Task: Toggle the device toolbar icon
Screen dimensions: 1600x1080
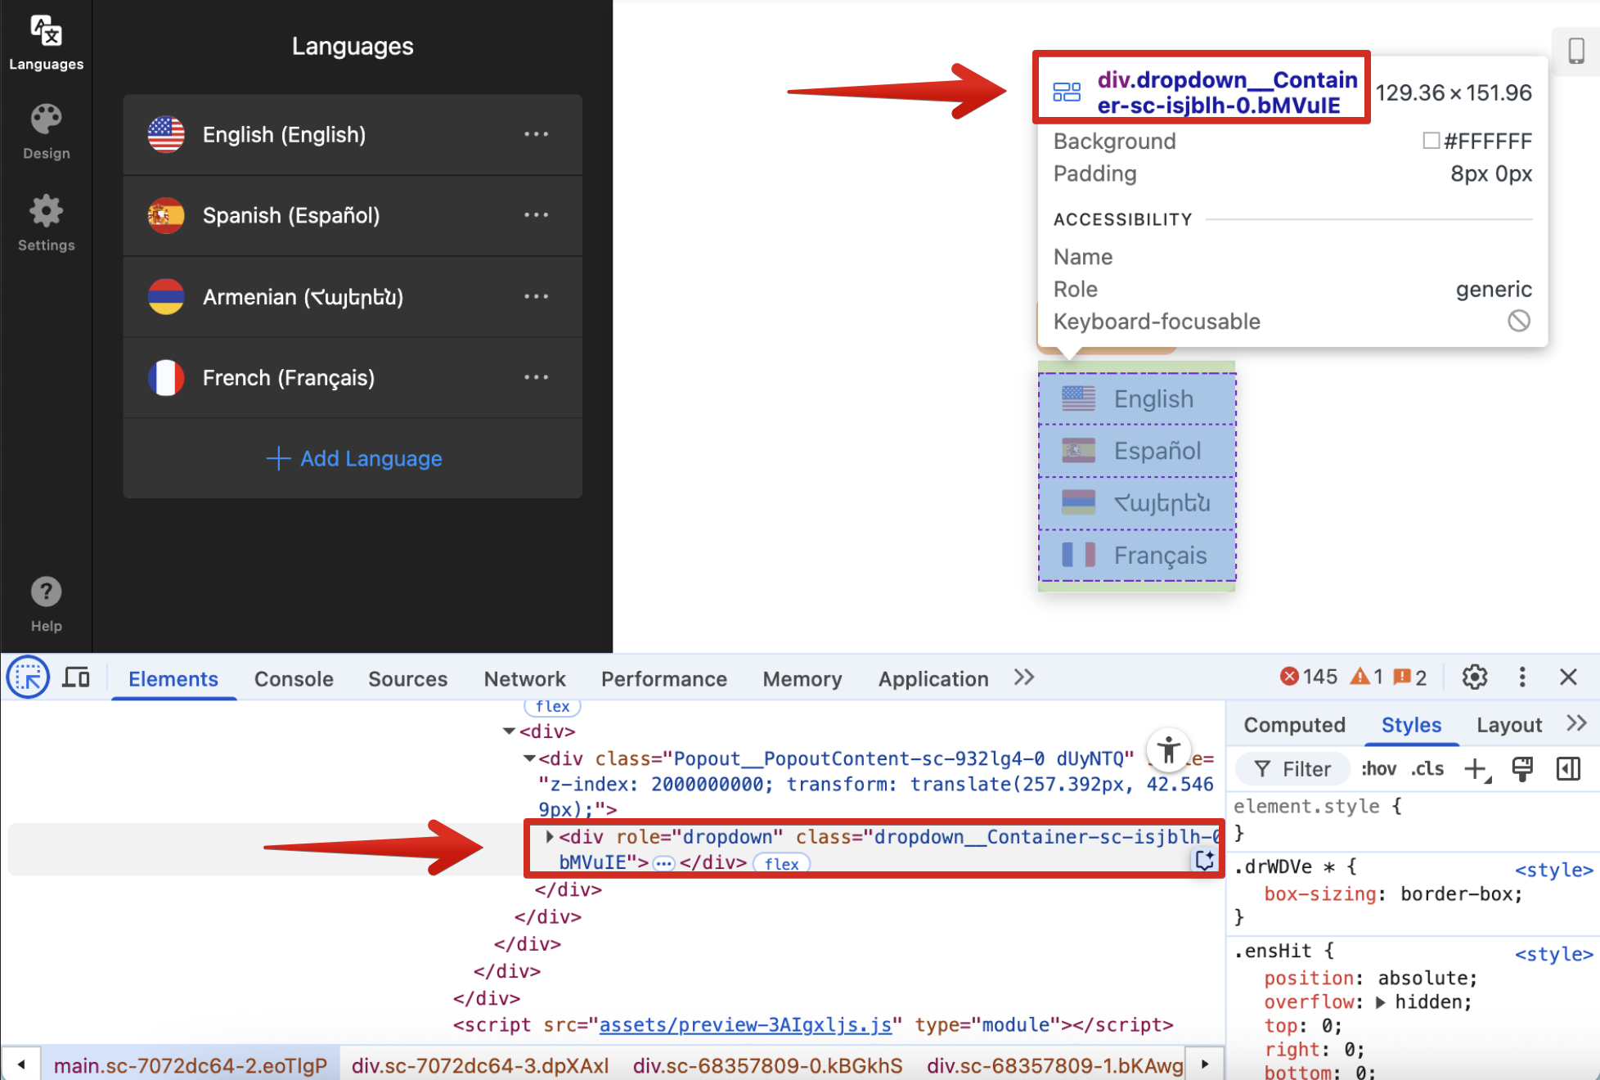Action: coord(76,677)
